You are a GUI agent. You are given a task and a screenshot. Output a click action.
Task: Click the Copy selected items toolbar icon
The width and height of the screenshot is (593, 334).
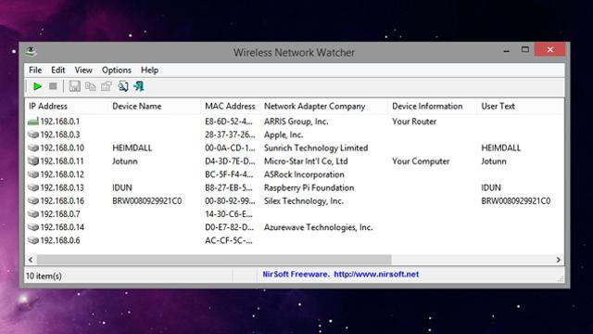[x=91, y=86]
